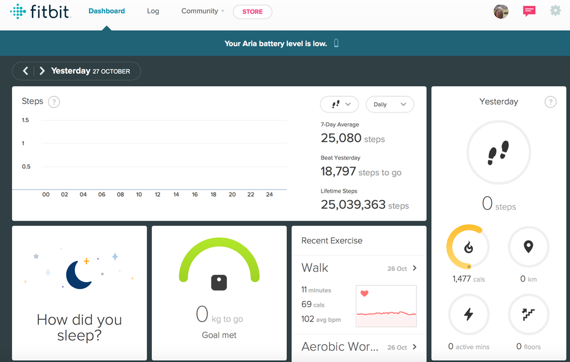Open the STORE button

click(252, 11)
